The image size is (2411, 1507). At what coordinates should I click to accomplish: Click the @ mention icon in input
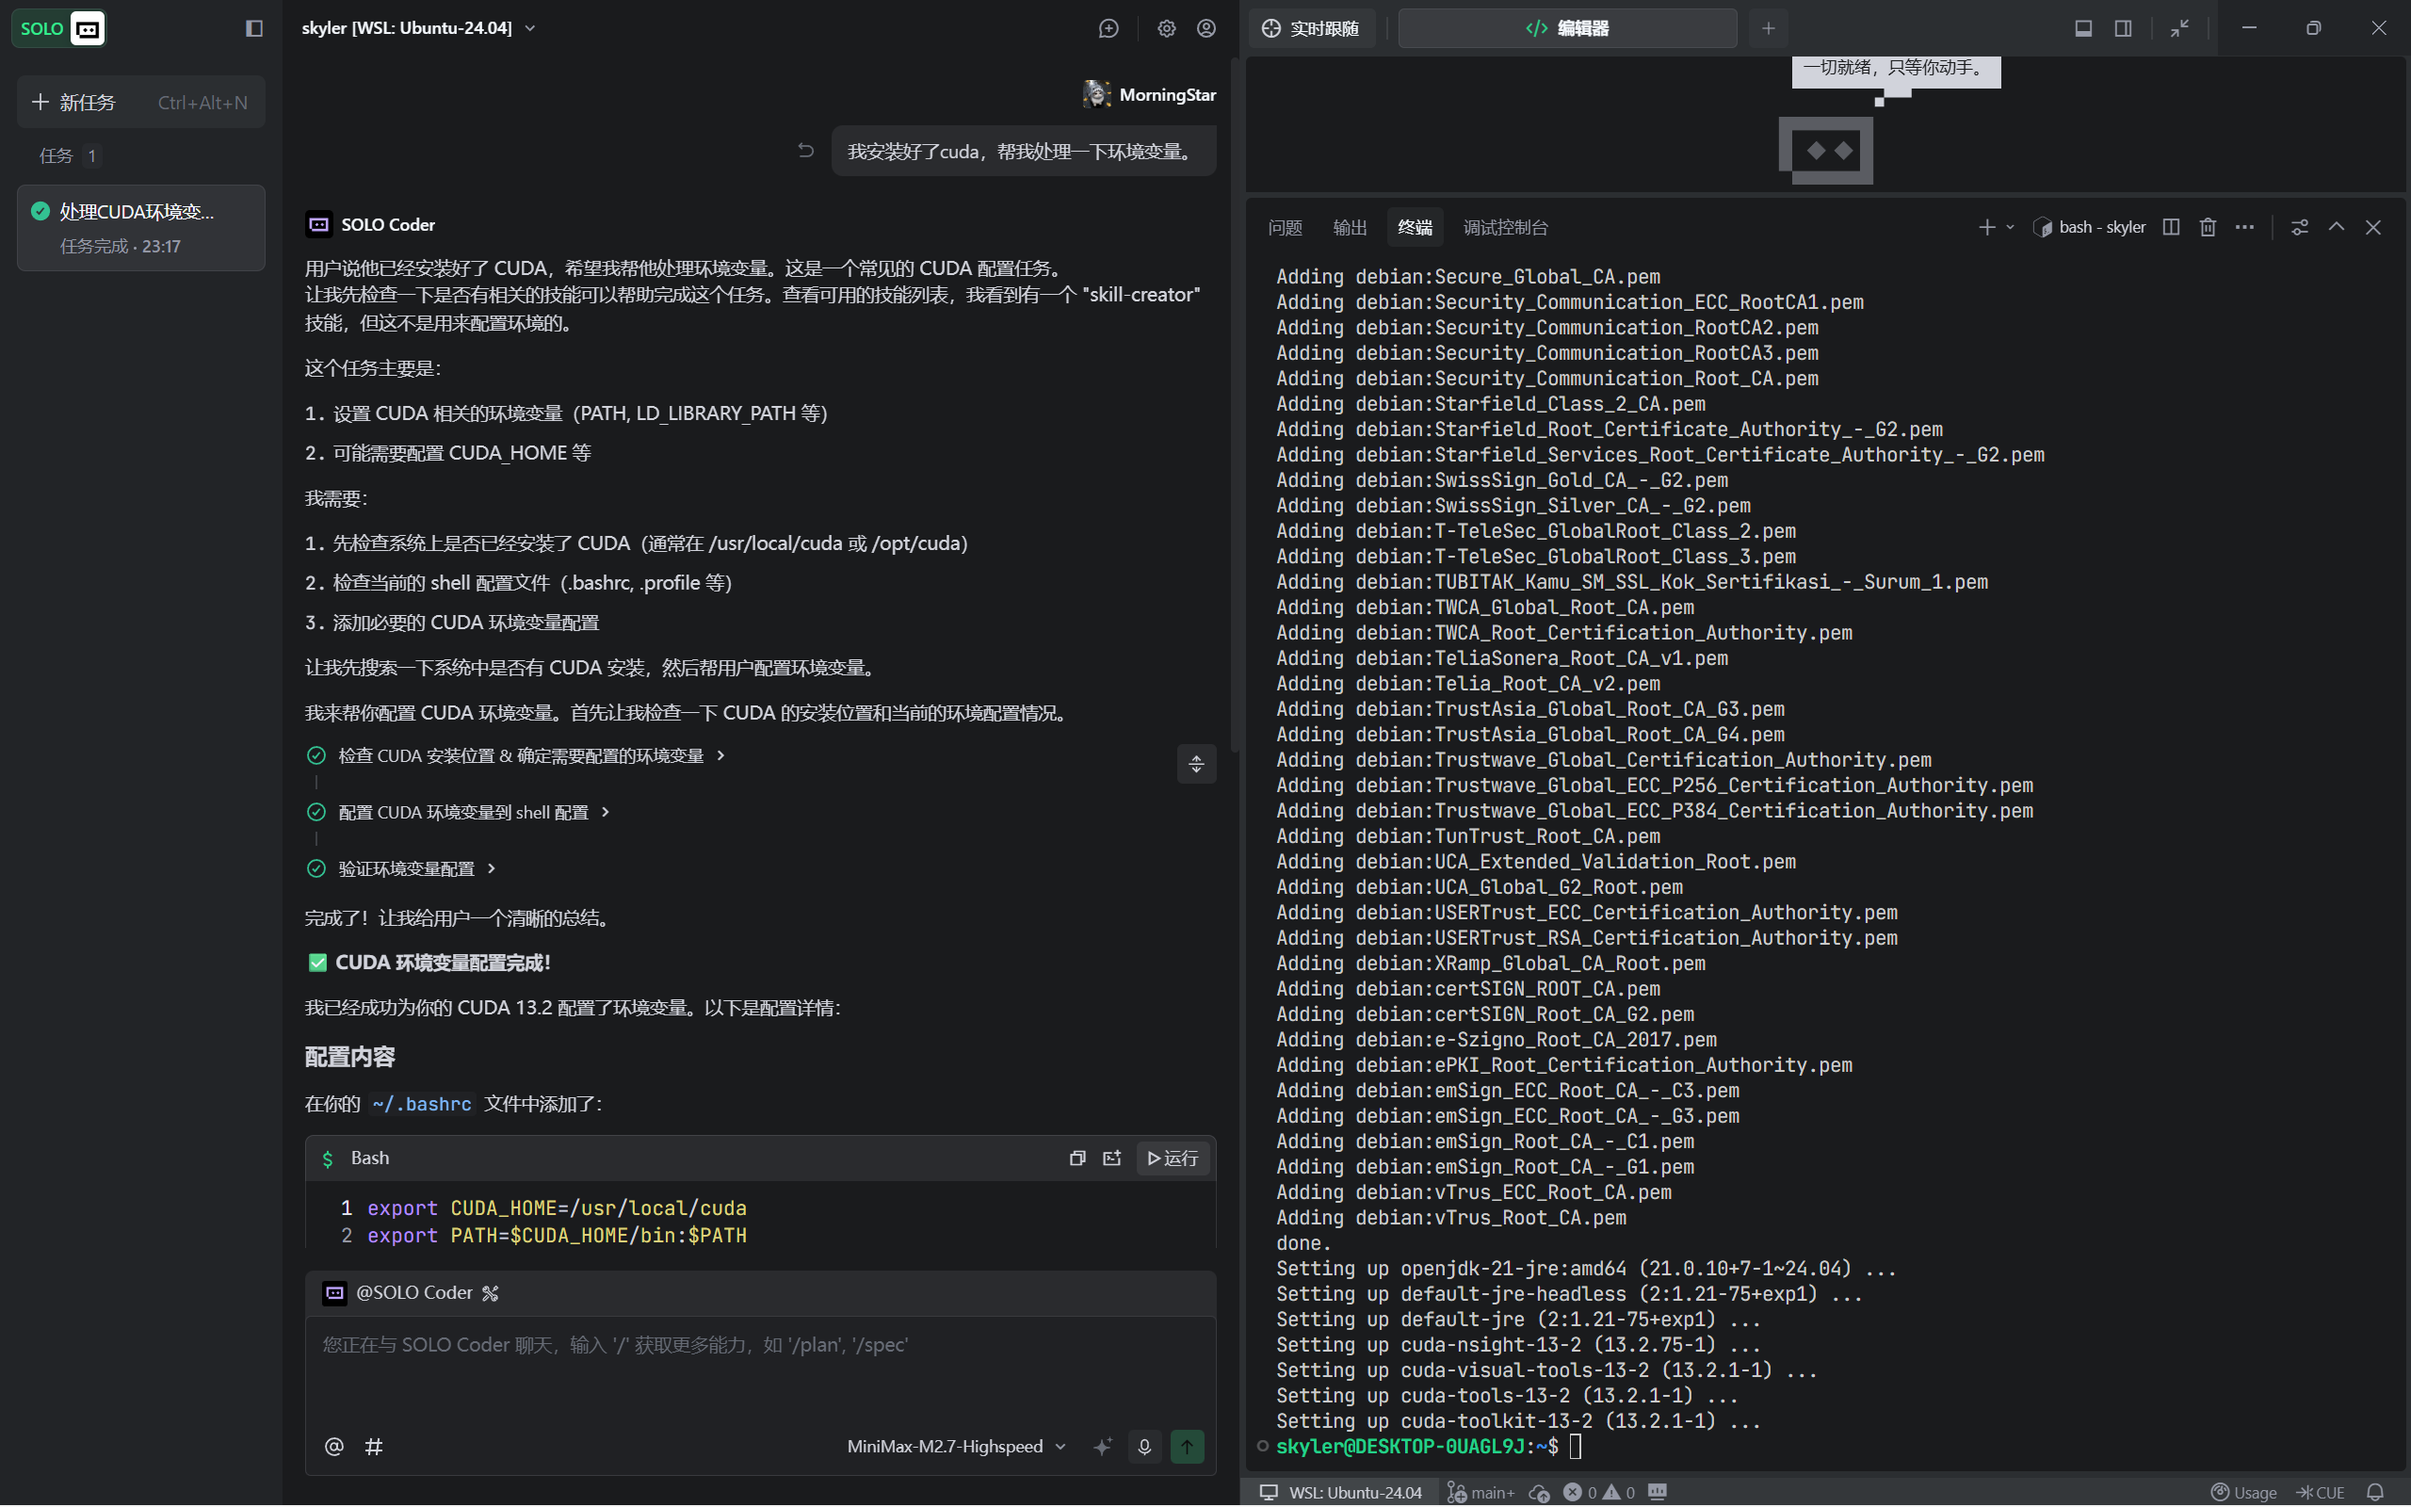[333, 1446]
